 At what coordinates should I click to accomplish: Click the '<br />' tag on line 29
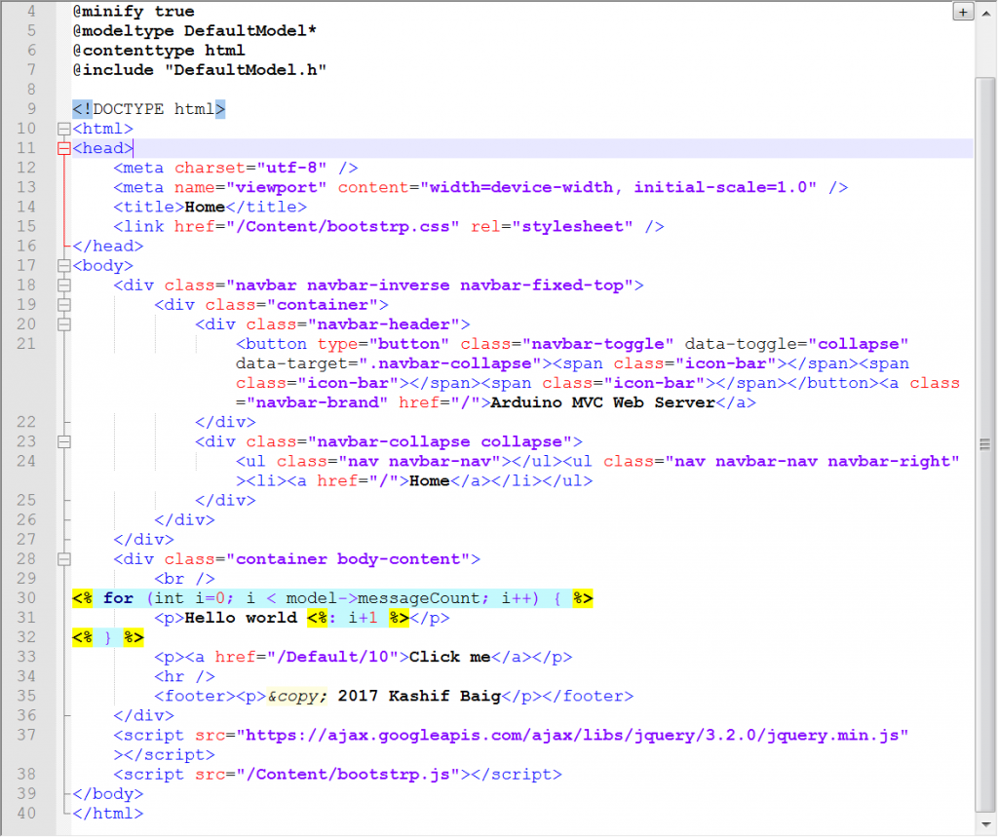click(x=184, y=579)
